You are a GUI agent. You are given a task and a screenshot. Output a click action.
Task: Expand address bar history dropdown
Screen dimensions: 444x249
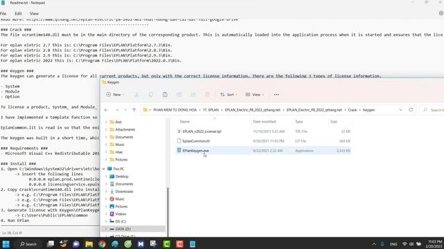click(x=401, y=110)
